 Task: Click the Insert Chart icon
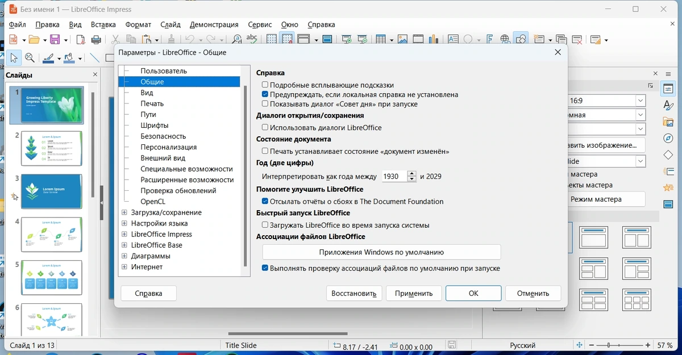434,39
